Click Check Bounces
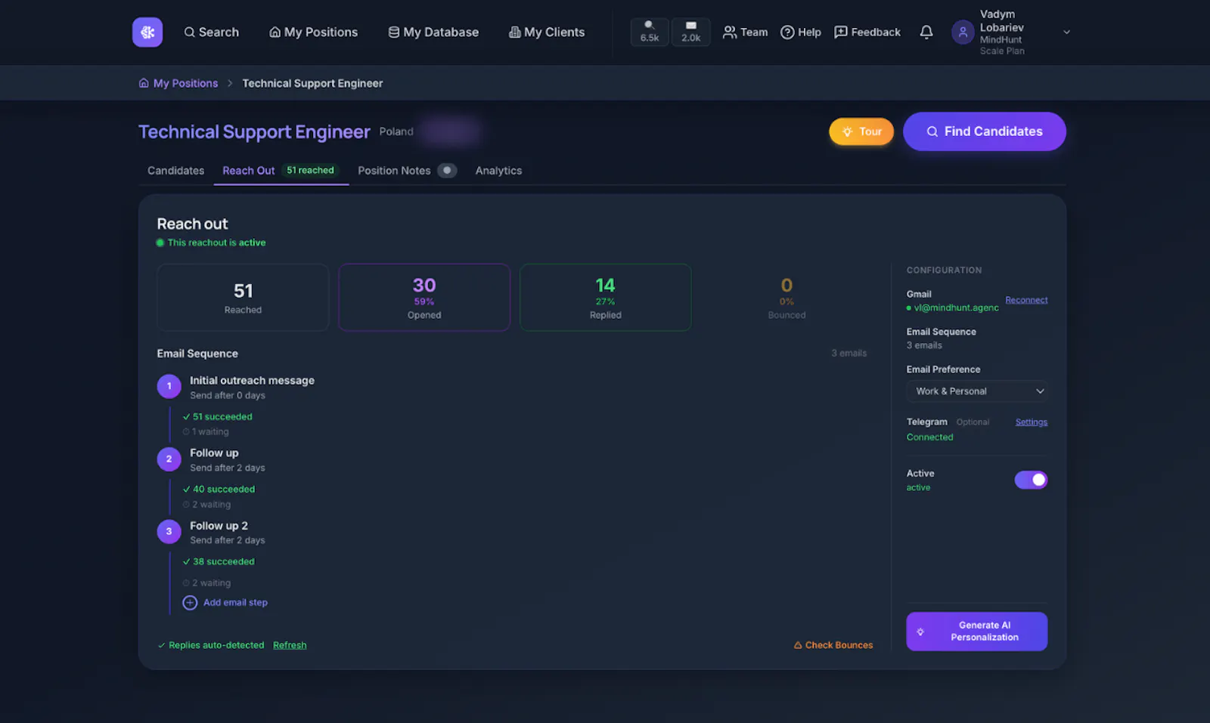This screenshot has width=1210, height=723. pyautogui.click(x=833, y=645)
